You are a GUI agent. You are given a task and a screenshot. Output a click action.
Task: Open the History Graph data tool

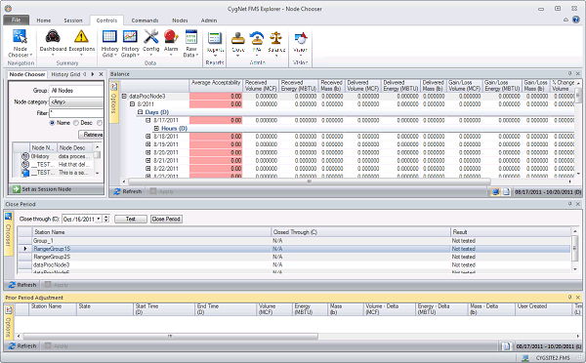coord(130,43)
